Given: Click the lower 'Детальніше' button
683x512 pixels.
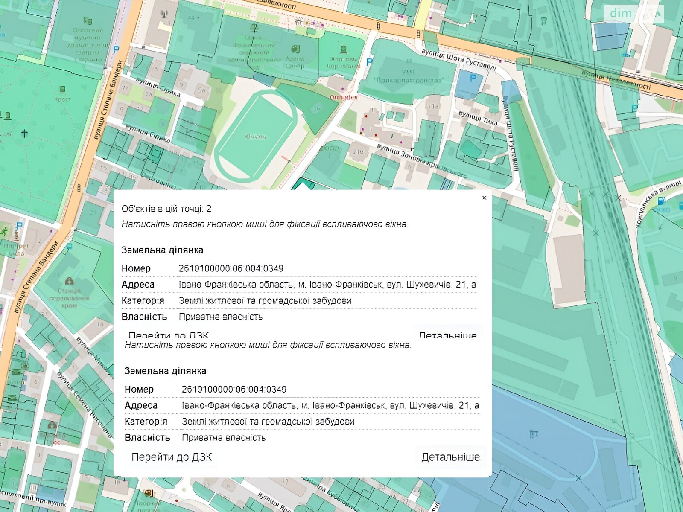Looking at the screenshot, I should coord(450,457).
